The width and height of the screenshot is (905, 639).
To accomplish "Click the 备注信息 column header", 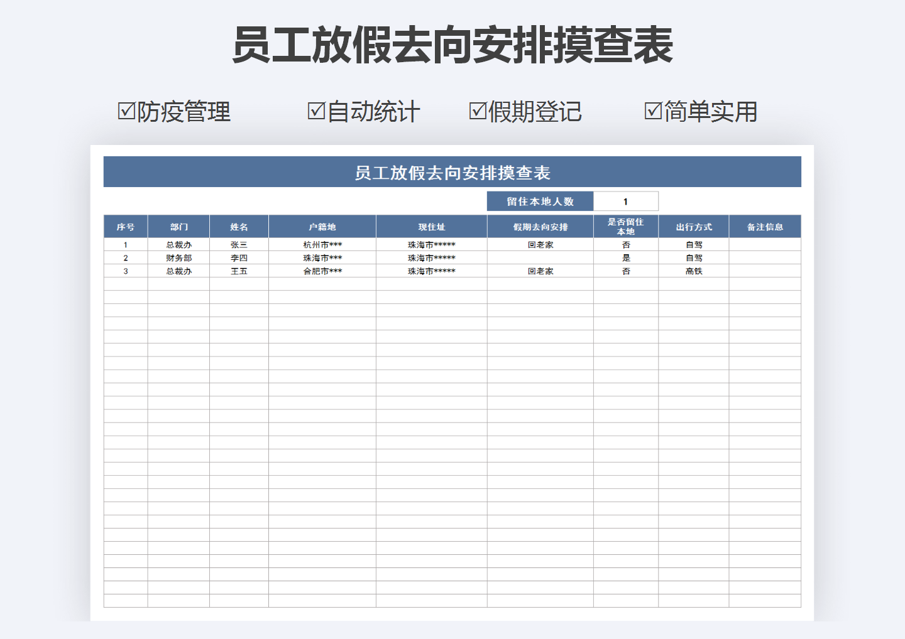I will point(765,226).
